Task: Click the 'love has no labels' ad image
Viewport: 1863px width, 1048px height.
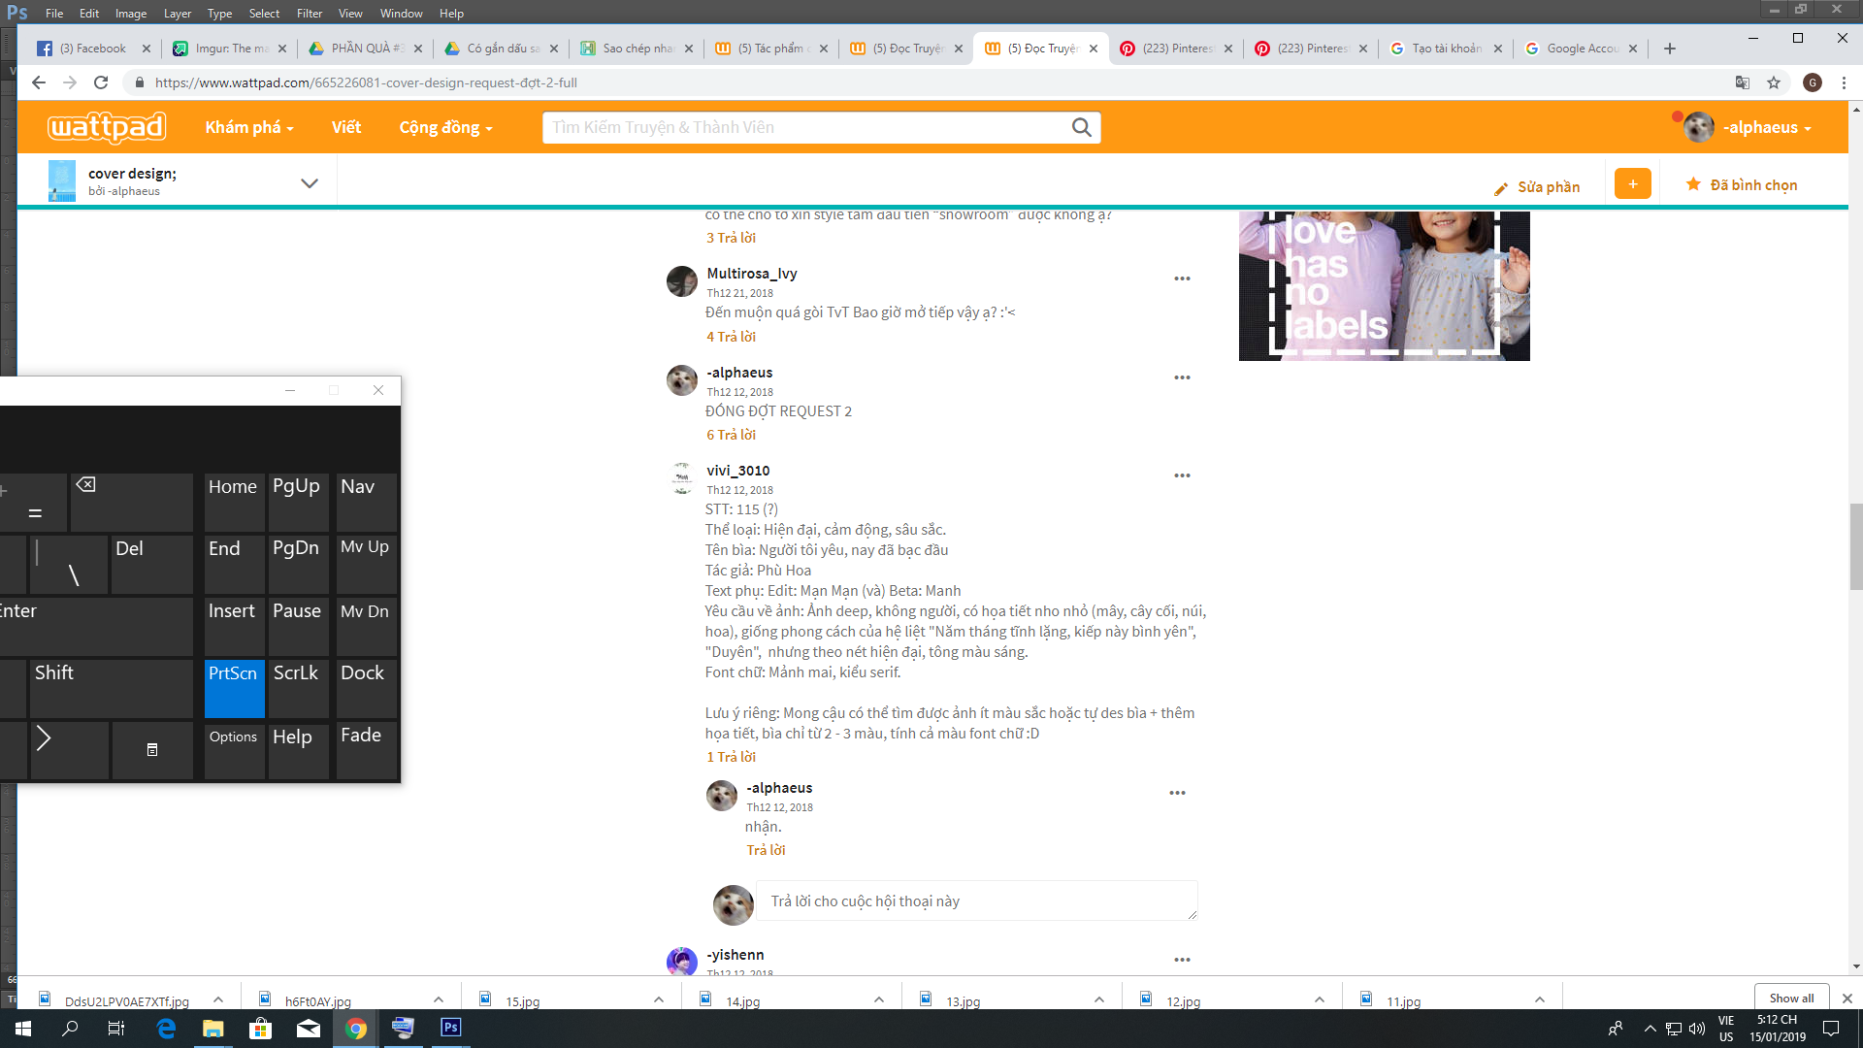Action: pos(1385,285)
